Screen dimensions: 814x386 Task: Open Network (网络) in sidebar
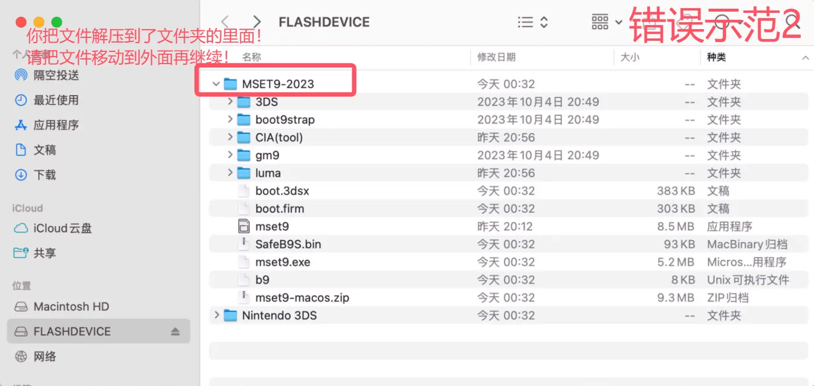(44, 356)
